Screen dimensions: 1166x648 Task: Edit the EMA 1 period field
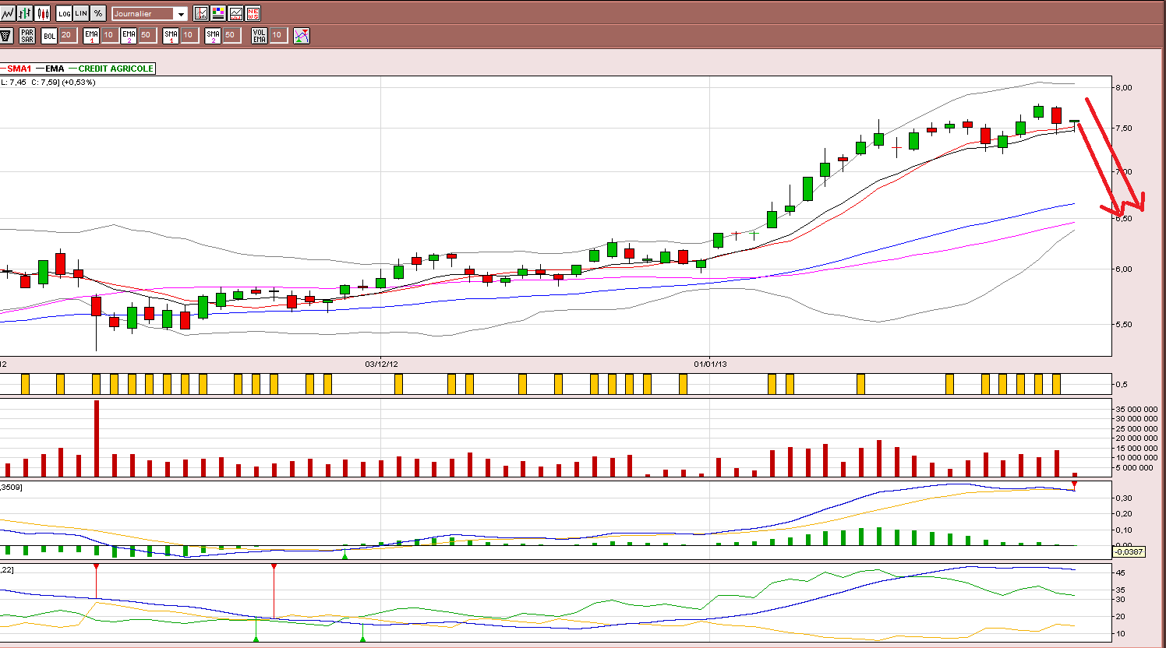(x=109, y=36)
